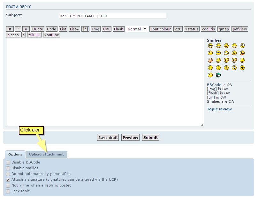Screen dimensions: 258x199
Task: Add the question mark smiley
Action: pyautogui.click(x=226, y=68)
